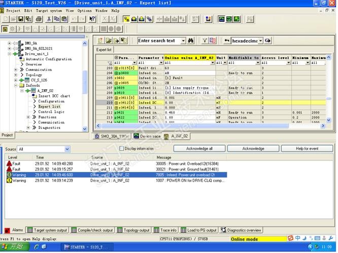This screenshot has height=253, width=338.
Task: Open the Source filter dropdown
Action: point(67,149)
